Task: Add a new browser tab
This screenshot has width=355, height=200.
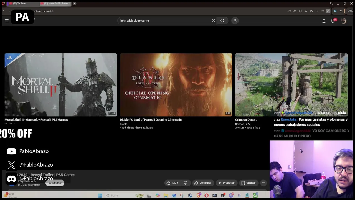Action: click(x=75, y=4)
